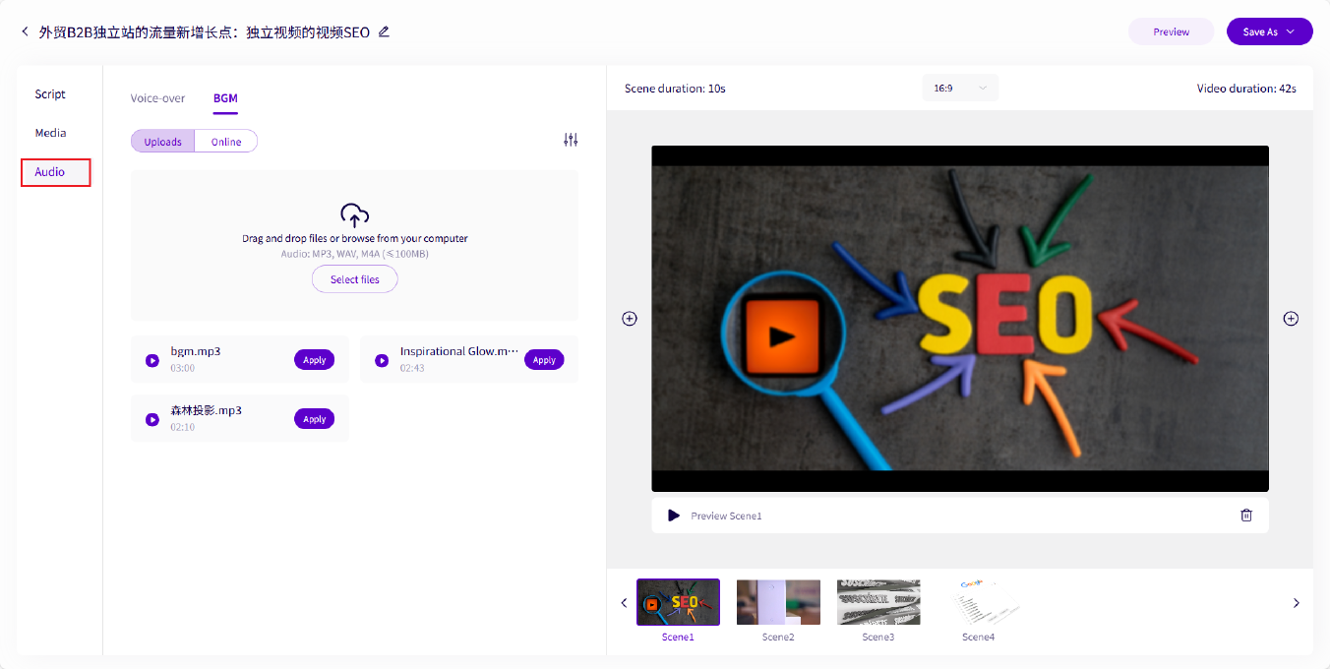
Task: Switch to Online music
Action: coord(226,142)
